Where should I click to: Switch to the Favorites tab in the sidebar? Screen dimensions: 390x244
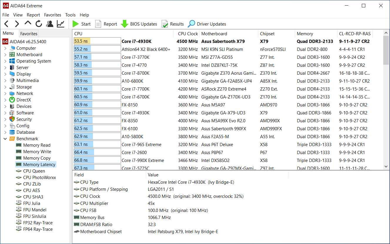29,34
